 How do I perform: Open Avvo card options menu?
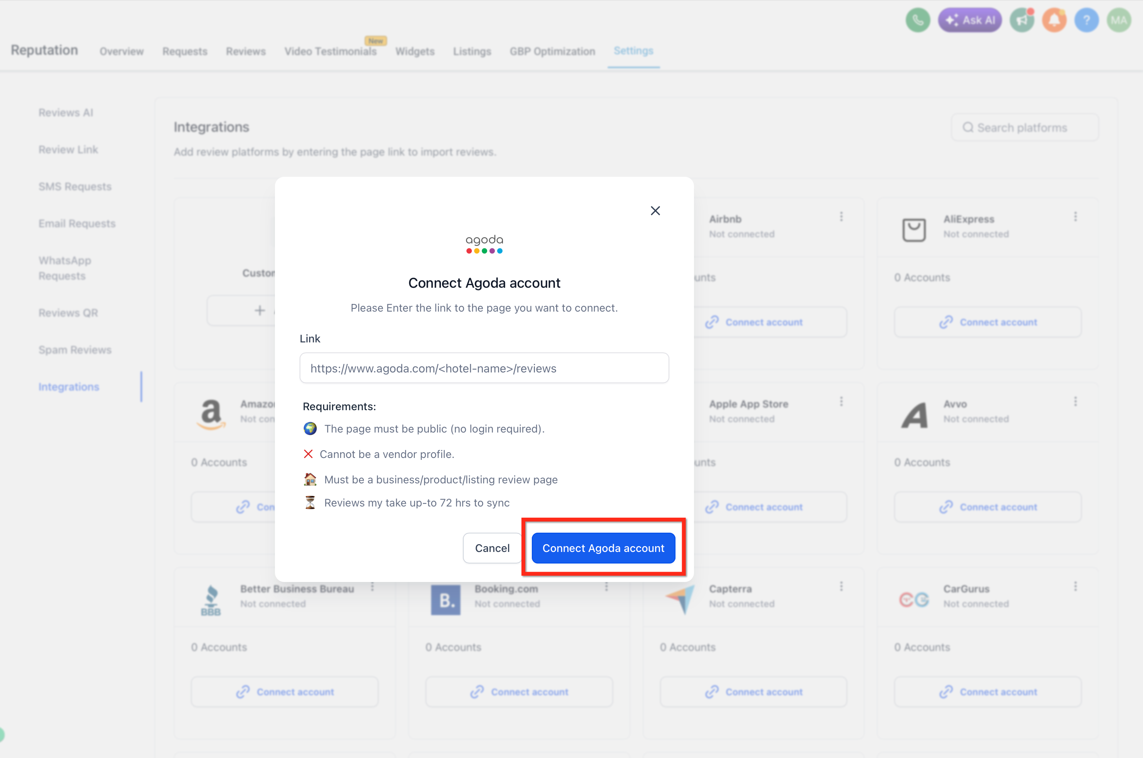point(1075,402)
